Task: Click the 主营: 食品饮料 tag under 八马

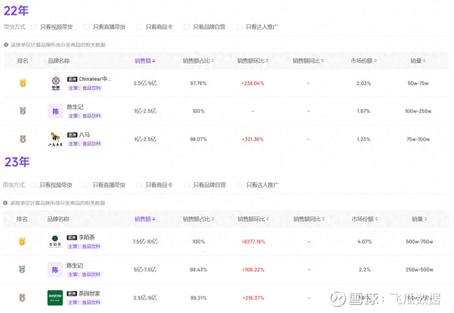Action: click(85, 144)
